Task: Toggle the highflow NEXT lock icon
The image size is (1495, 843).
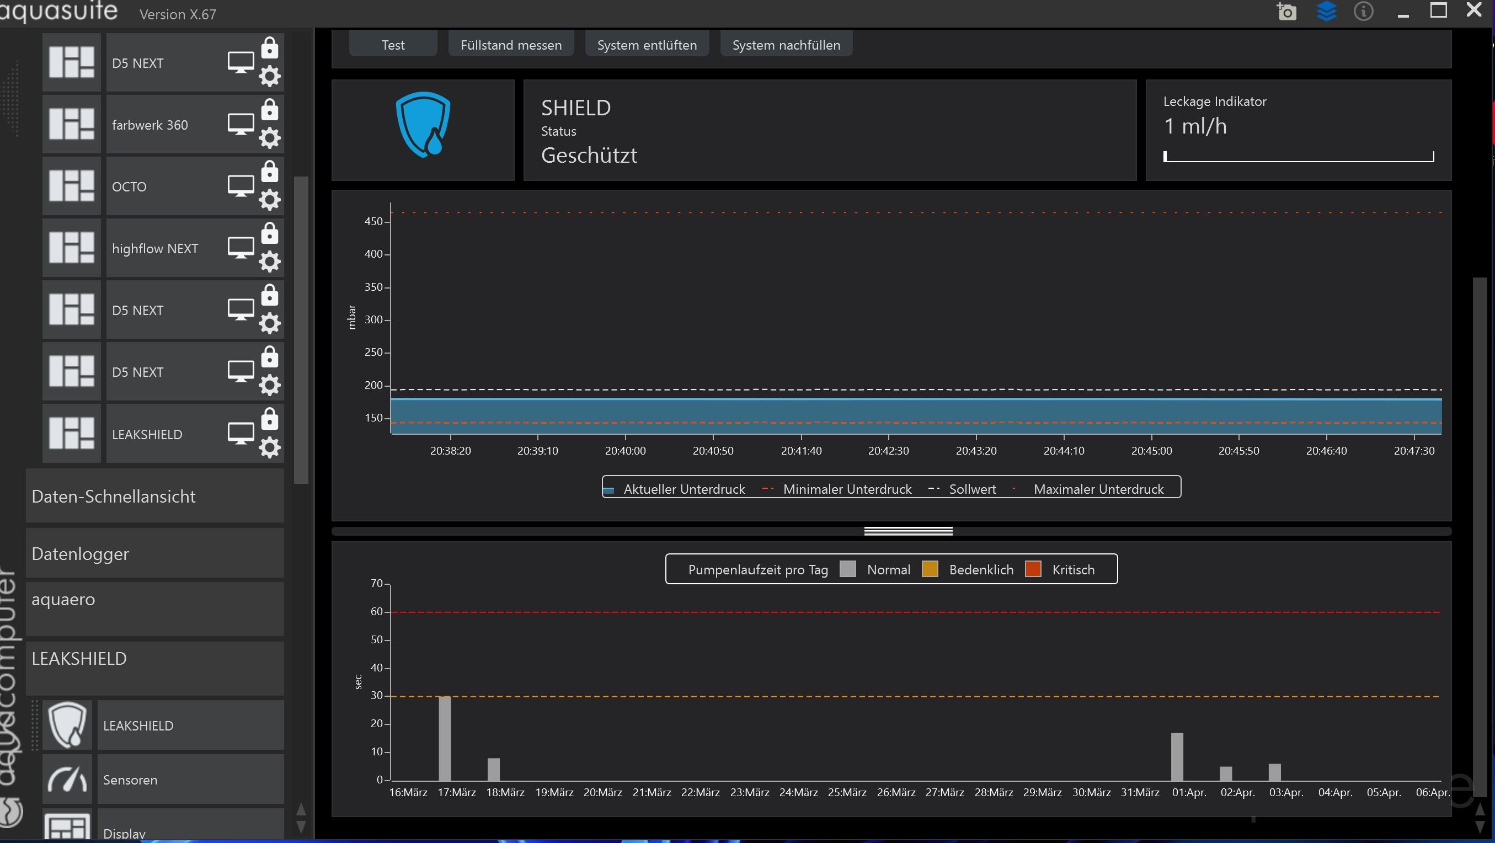Action: [x=269, y=233]
